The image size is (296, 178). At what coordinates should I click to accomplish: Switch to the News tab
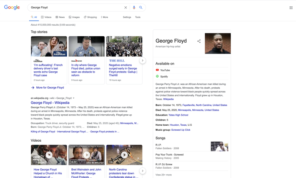[x=60, y=17]
